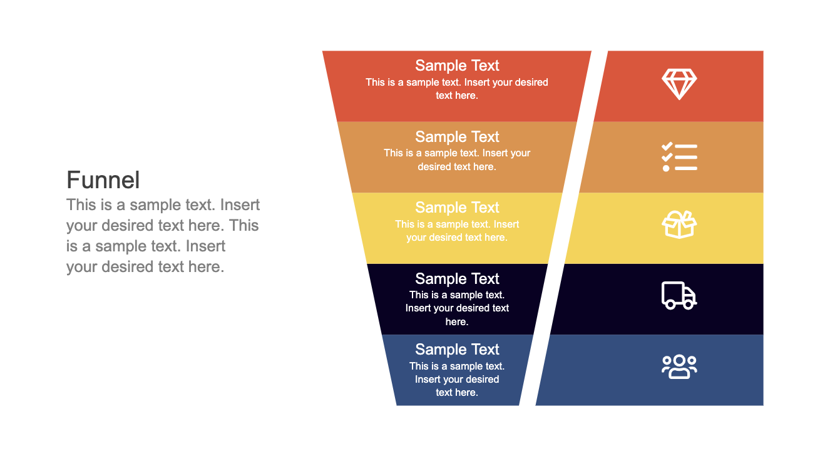The image size is (815, 459).
Task: Click the description text in the yellow funnel segment
Action: (x=457, y=231)
